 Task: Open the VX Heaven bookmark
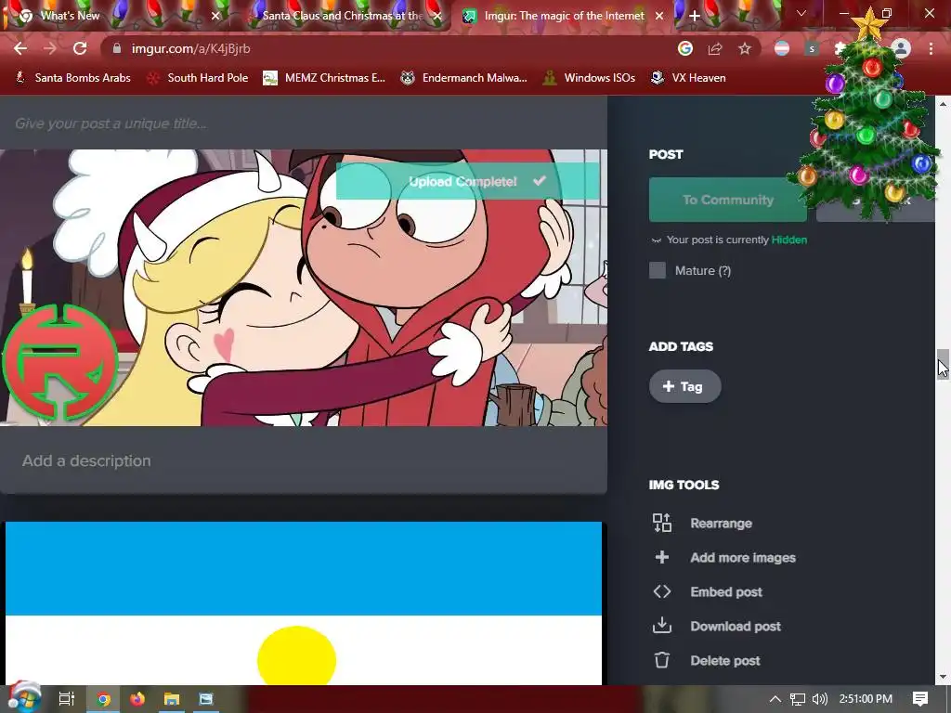(x=688, y=78)
